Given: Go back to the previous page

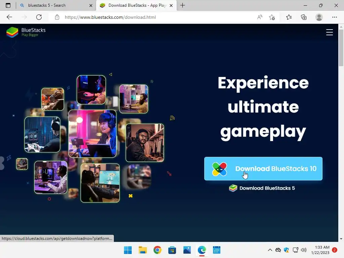Looking at the screenshot, I should point(9,17).
